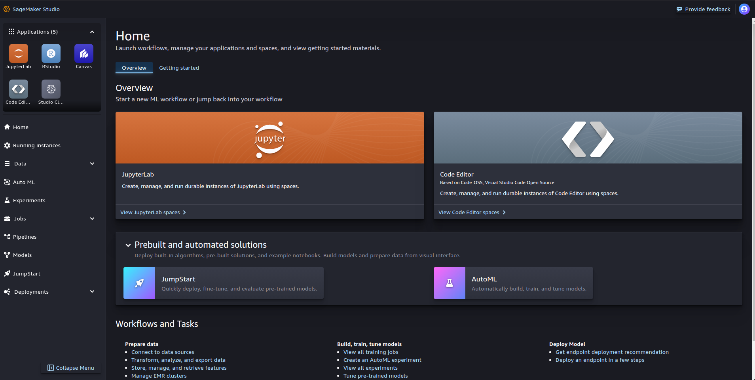Screen dimensions: 755x380
Task: Click the user profile avatar
Action: click(744, 9)
